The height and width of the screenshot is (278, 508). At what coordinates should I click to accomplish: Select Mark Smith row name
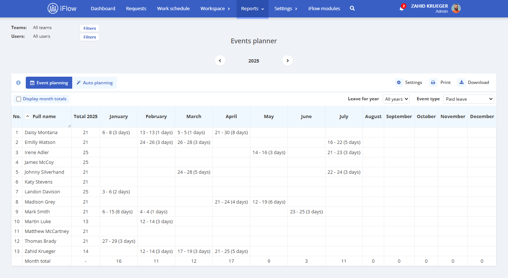(x=37, y=212)
